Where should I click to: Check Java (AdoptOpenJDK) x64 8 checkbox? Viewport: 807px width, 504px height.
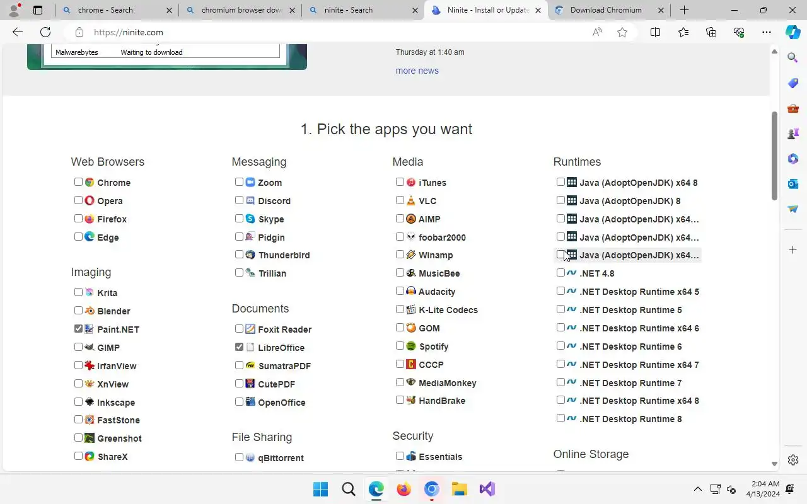560,181
